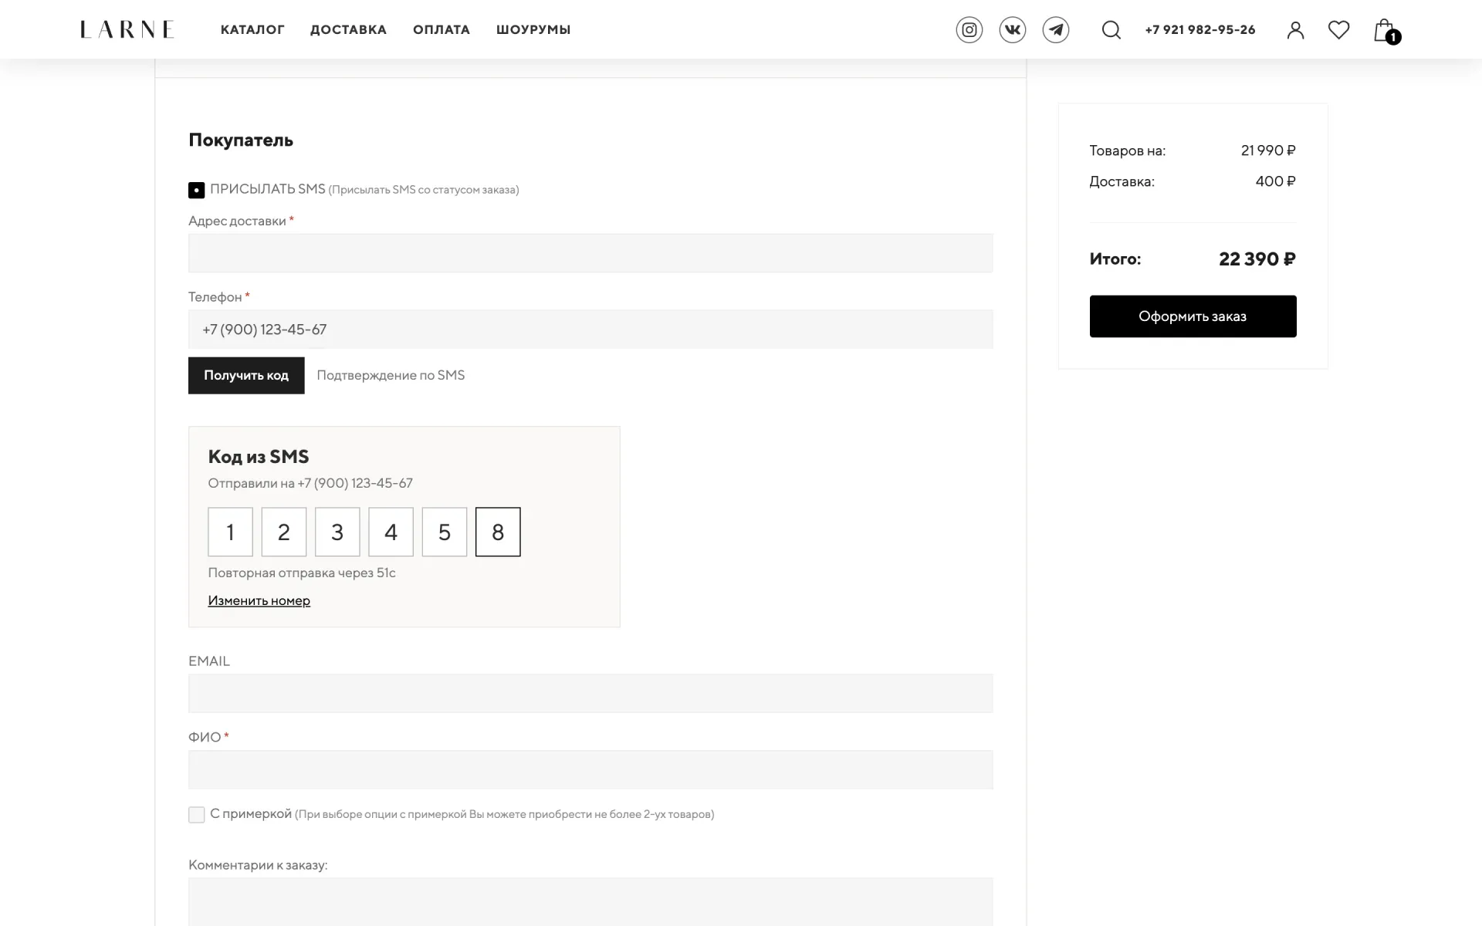The image size is (1482, 926).
Task: Open the ДОСТАВКА page
Action: pos(348,29)
